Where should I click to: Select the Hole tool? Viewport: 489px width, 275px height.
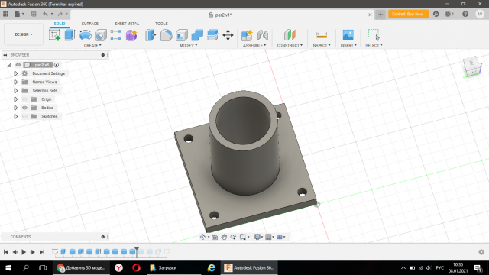pyautogui.click(x=100, y=35)
